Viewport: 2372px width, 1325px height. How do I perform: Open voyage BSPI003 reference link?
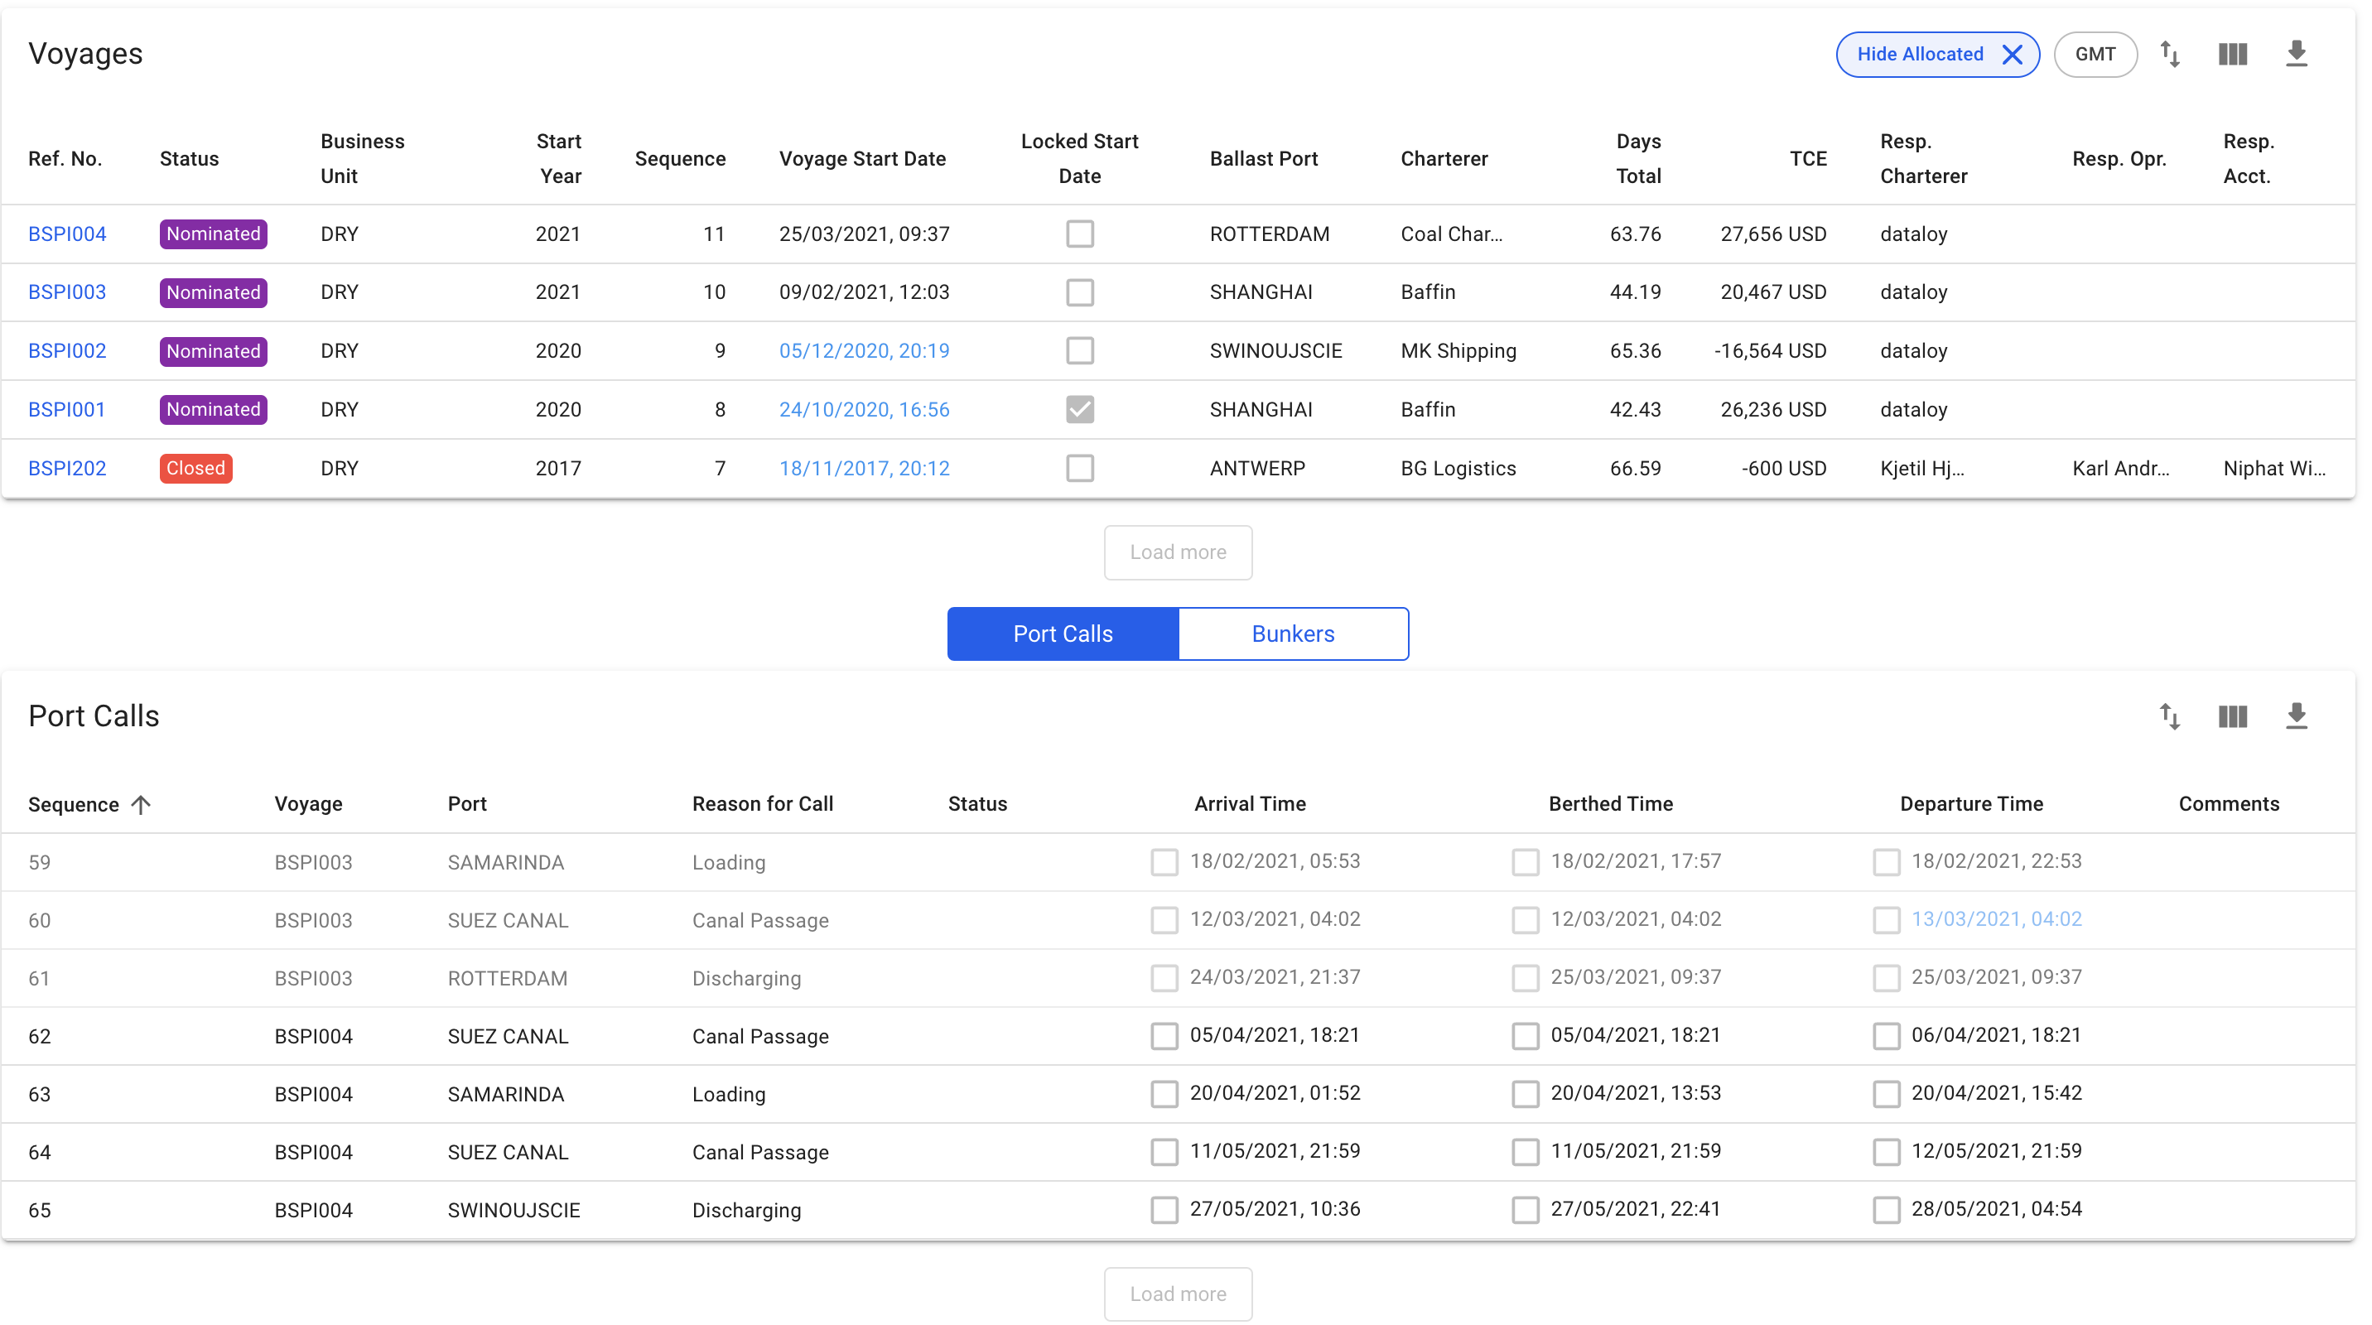click(67, 291)
